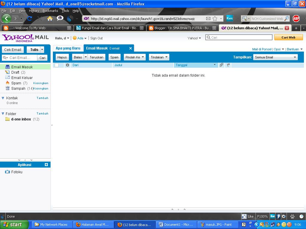Click the Hapus delete button
Viewport: 306px width, 229px height.
click(62, 57)
